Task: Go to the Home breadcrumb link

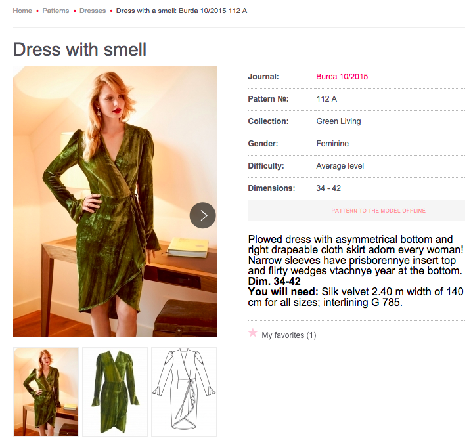Action: 22,11
